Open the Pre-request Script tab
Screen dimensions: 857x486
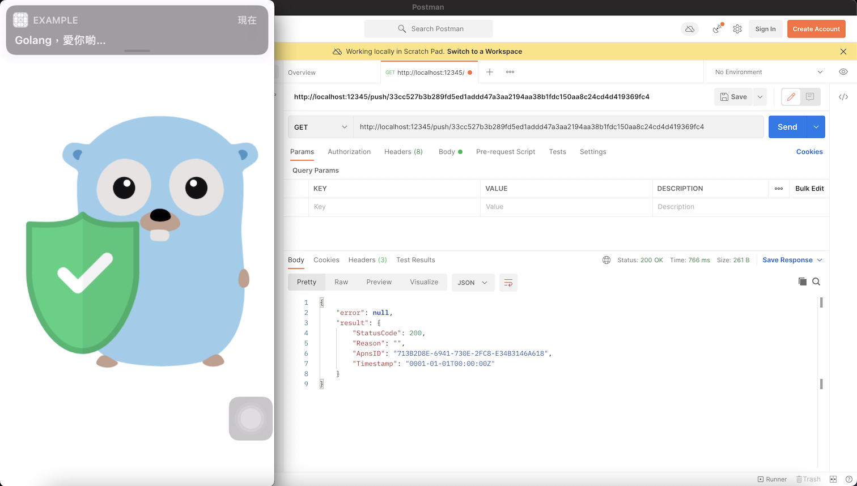coord(506,152)
